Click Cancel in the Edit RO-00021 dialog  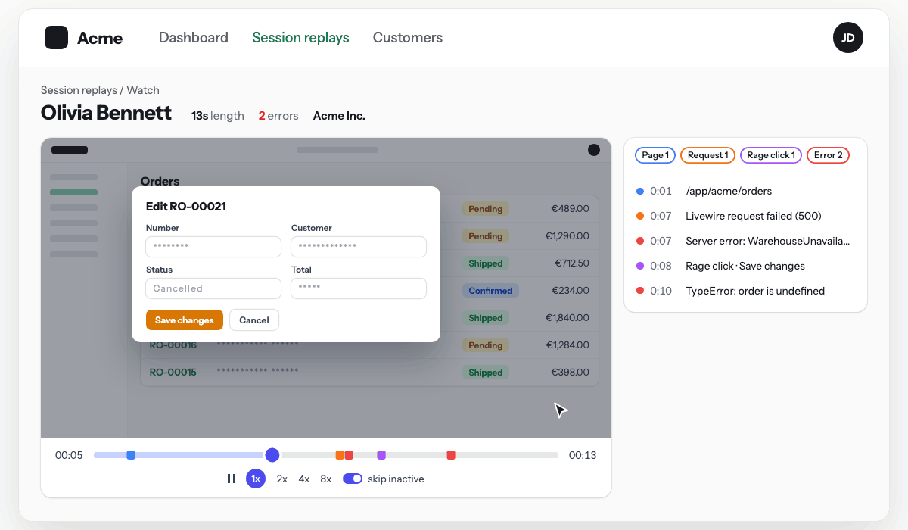pyautogui.click(x=254, y=320)
